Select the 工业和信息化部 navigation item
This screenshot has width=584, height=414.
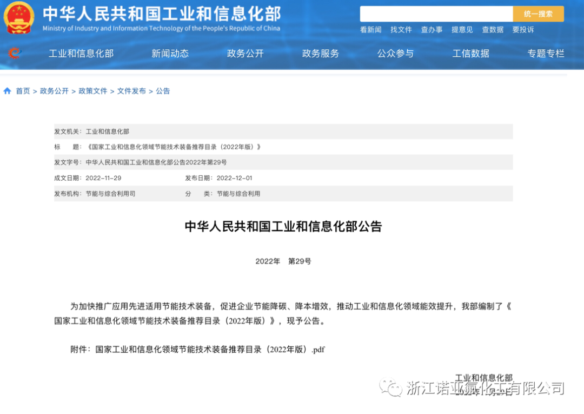81,54
